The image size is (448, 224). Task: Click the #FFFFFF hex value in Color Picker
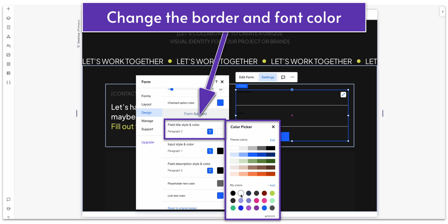270,217
